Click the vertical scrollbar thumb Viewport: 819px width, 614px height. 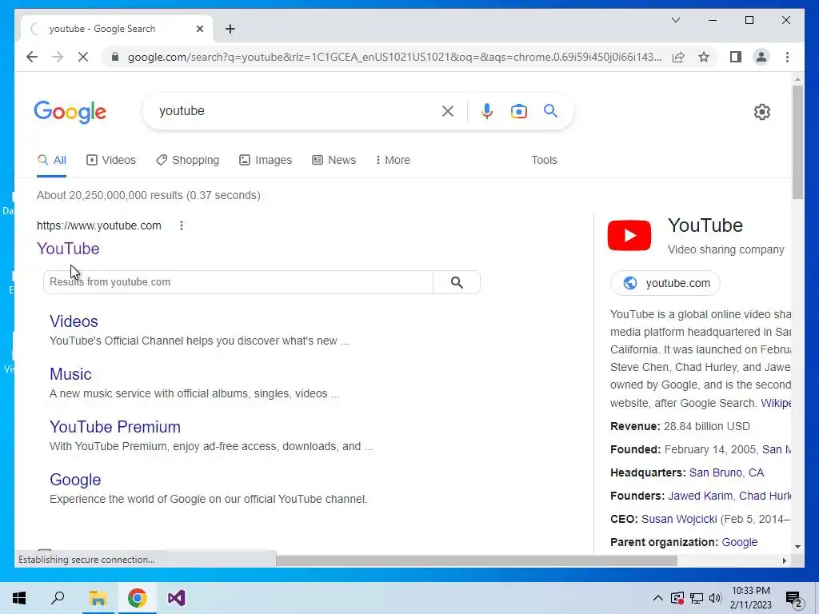(x=797, y=142)
